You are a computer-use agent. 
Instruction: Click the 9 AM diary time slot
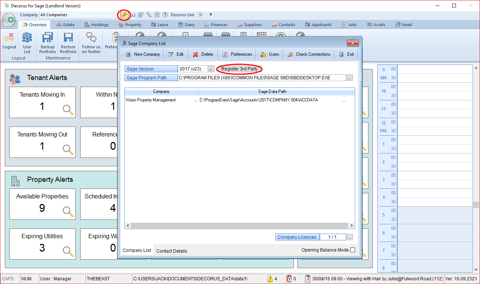point(435,69)
